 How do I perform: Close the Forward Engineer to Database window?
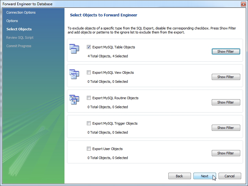pos(243,4)
